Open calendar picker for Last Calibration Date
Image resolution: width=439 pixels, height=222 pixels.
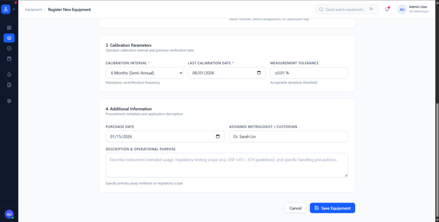(x=259, y=73)
